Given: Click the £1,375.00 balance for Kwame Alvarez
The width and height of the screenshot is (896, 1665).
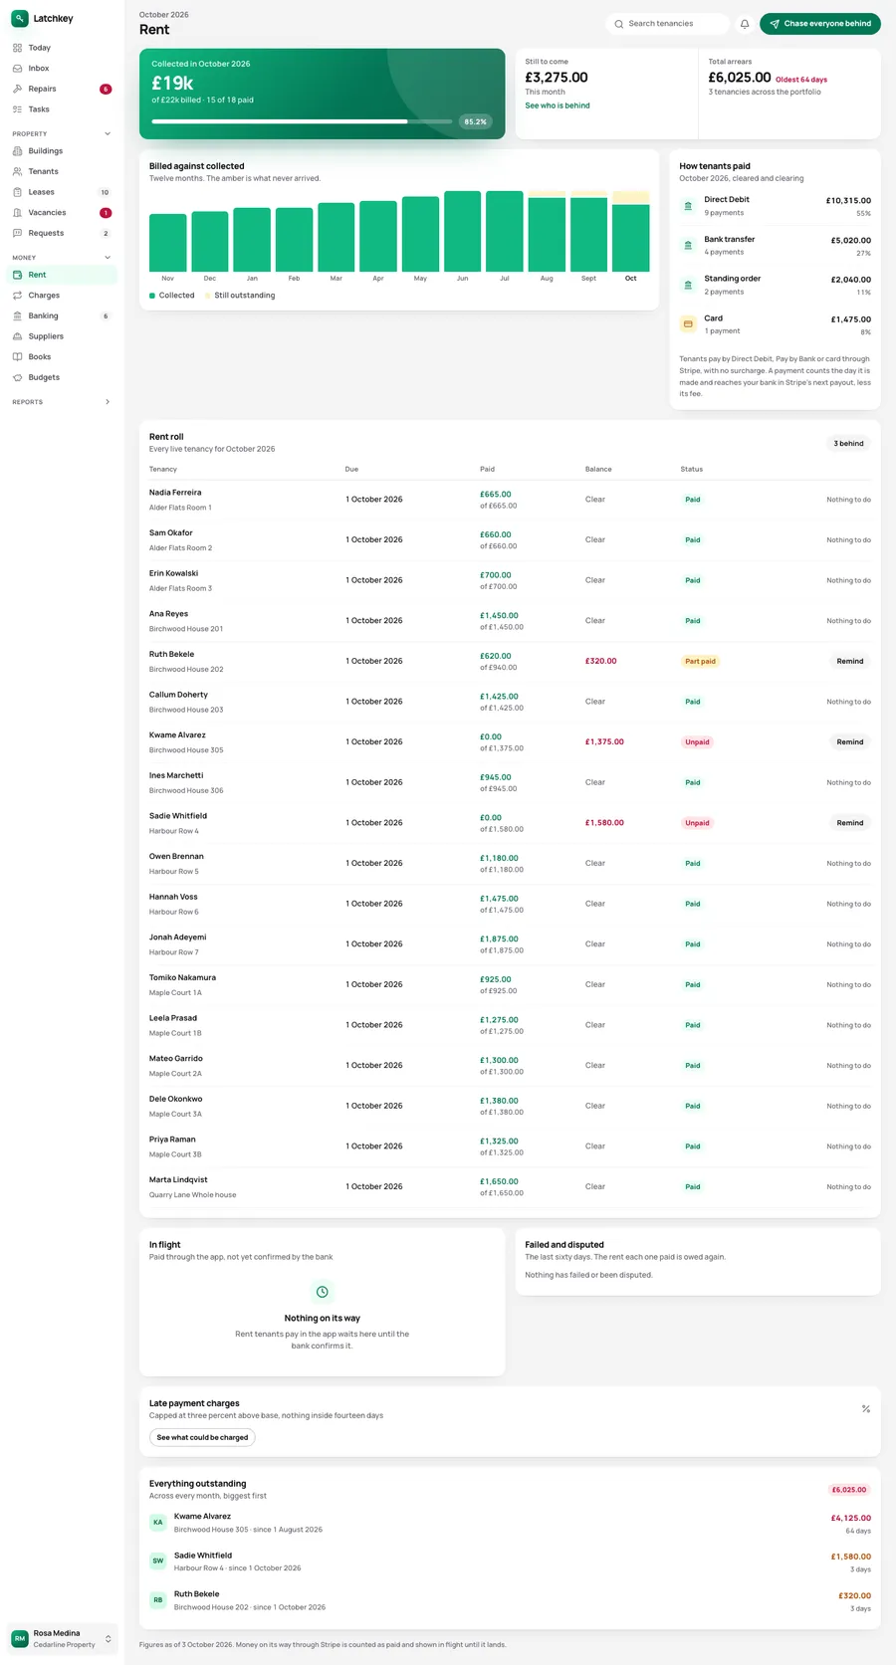Looking at the screenshot, I should [x=604, y=741].
